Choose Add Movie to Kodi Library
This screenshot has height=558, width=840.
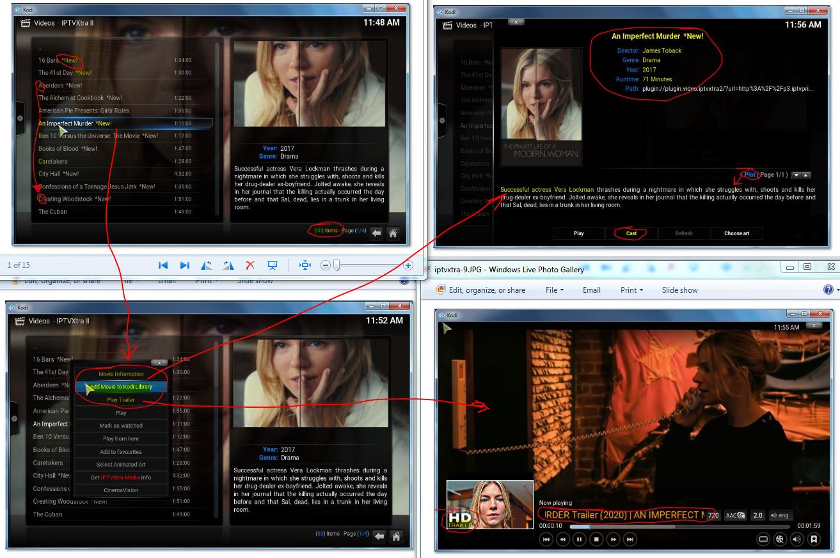tap(121, 387)
